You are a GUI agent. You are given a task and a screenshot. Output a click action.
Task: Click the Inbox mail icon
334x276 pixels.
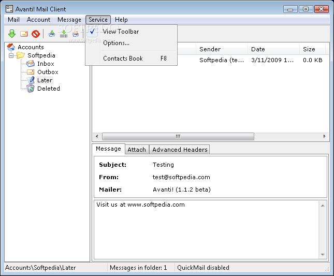click(31, 64)
